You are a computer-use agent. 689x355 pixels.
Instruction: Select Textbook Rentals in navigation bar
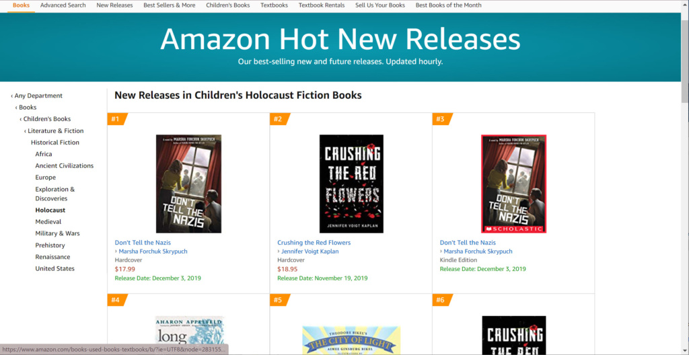[x=322, y=5]
